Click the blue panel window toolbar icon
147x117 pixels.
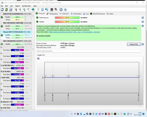coord(11,9)
